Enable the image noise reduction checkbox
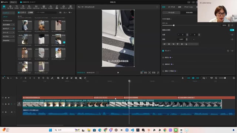Viewport: 237px width, 133px height. (163, 71)
